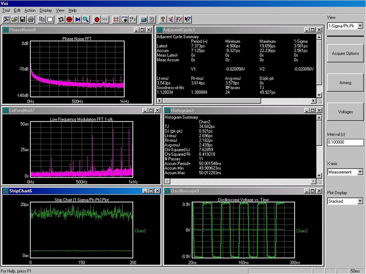Click AdjacentCycle3 horizontal scrollbar left arrow
The width and height of the screenshot is (366, 274).
point(159,101)
